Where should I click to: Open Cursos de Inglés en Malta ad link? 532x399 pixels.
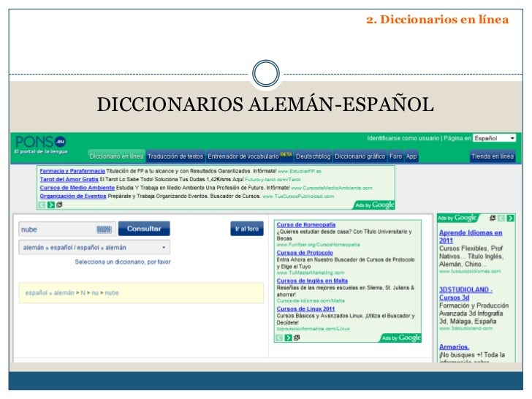click(312, 281)
